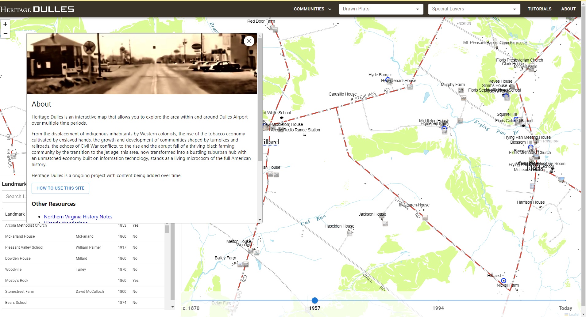Select McFarland House table row
Viewport: 586px width, 317px height.
(83, 236)
